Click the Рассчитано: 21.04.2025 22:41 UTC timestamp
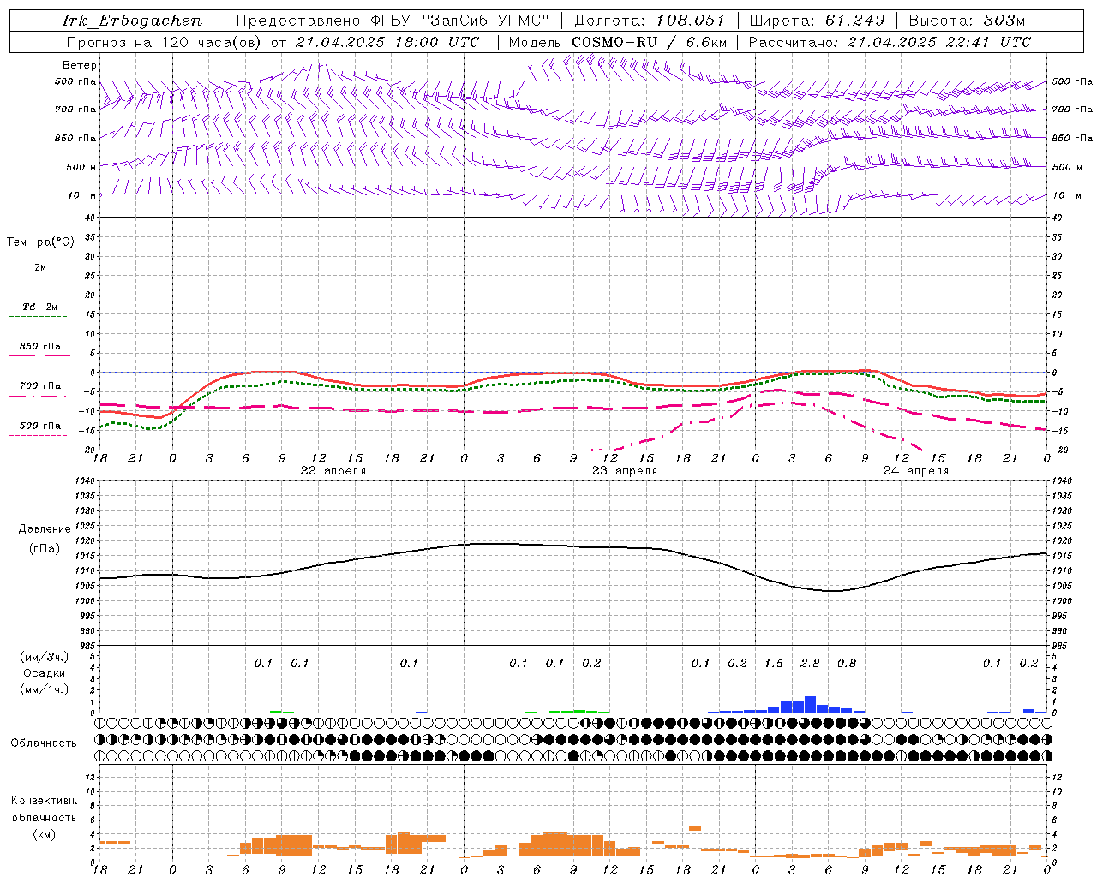 point(890,42)
